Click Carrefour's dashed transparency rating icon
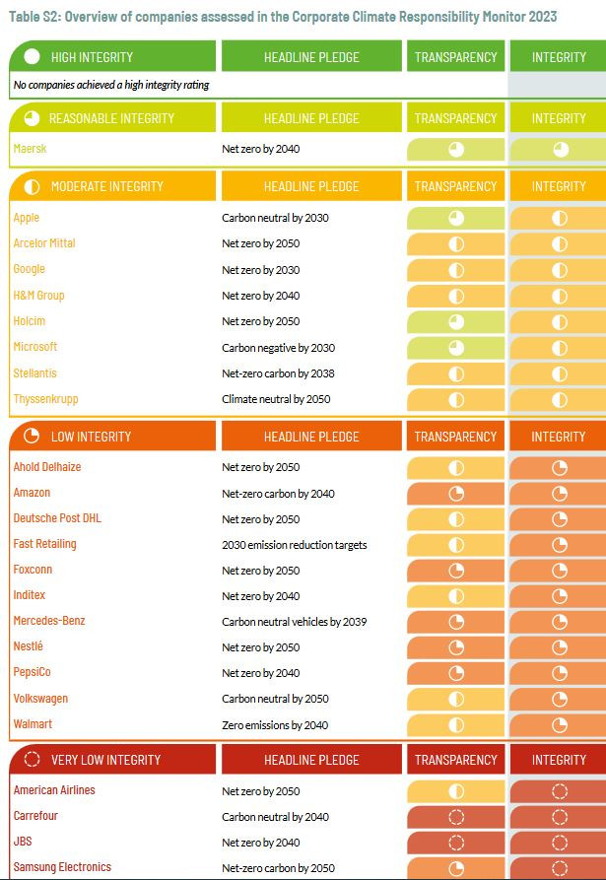Image resolution: width=606 pixels, height=880 pixels. (x=456, y=817)
